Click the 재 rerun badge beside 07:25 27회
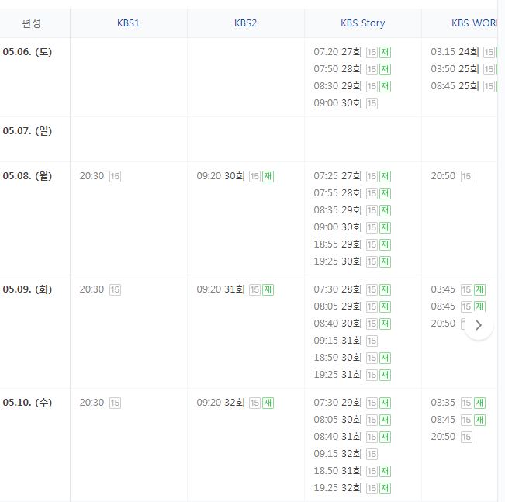This screenshot has width=505, height=502. (x=385, y=177)
